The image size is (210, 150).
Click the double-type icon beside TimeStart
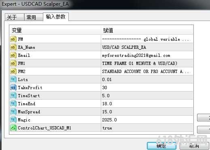point(13,96)
